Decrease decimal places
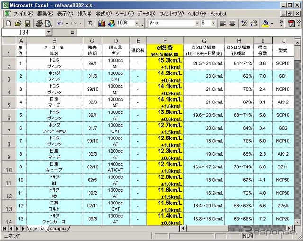 point(254,23)
